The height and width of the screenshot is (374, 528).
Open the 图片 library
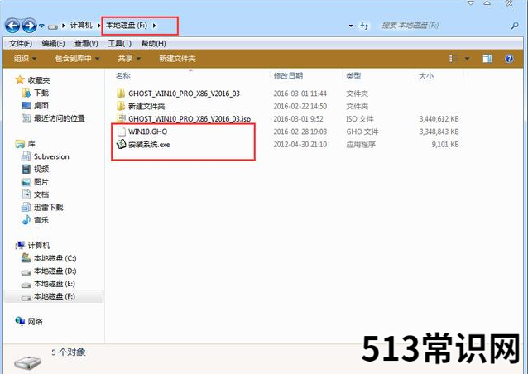(41, 182)
